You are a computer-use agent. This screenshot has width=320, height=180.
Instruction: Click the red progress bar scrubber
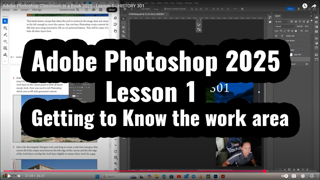(265, 171)
